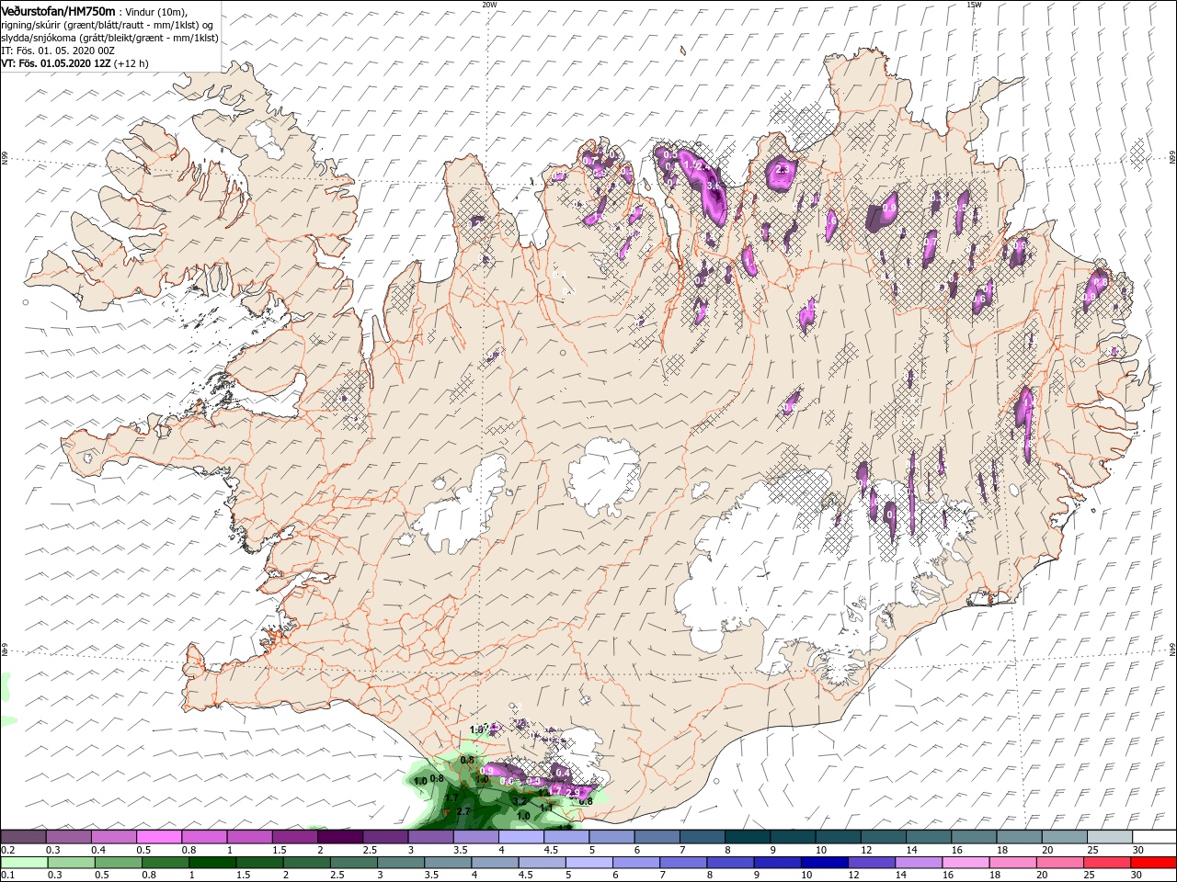Click the red rain-scale swatch after 30
This screenshot has width=1177, height=882.
click(x=1154, y=863)
